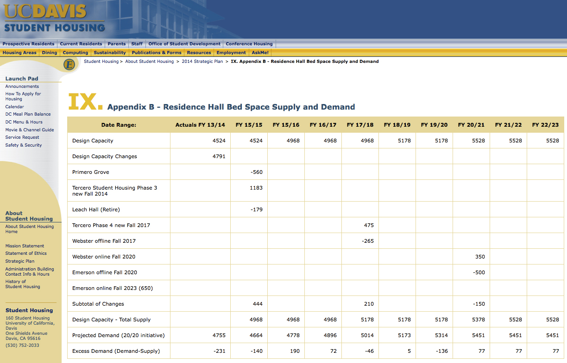Click the UC Davis Student Housing logo
The height and width of the screenshot is (363, 567).
tap(54, 18)
